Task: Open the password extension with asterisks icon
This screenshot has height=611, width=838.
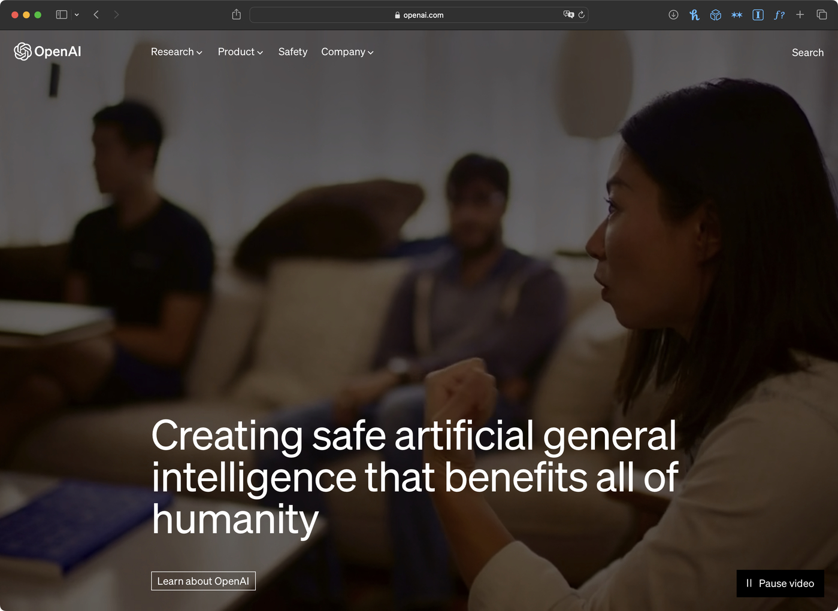Action: 737,14
